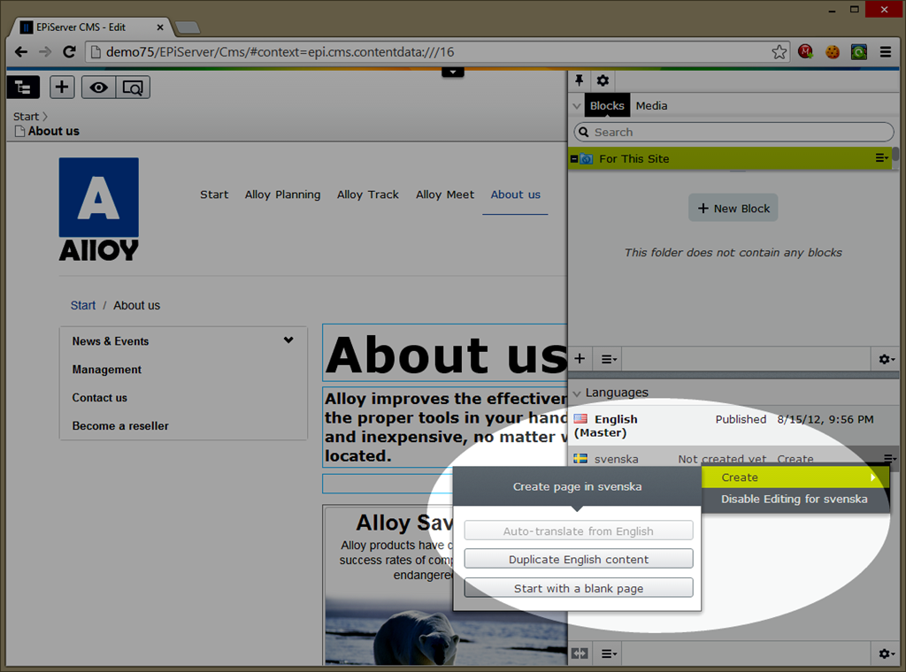Select Disable Editing for svenska
The width and height of the screenshot is (906, 672).
[794, 499]
